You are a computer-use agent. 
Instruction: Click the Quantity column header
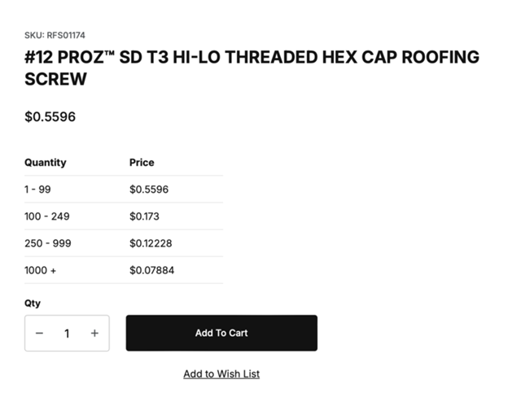click(46, 162)
